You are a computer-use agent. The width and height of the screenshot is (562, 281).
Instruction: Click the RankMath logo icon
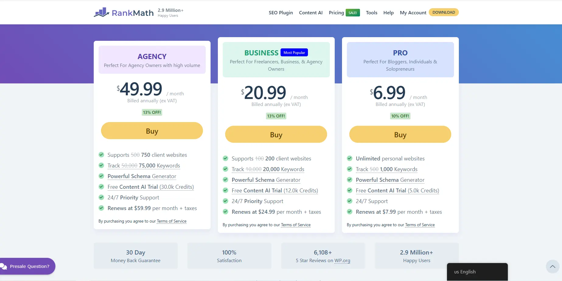pos(102,12)
